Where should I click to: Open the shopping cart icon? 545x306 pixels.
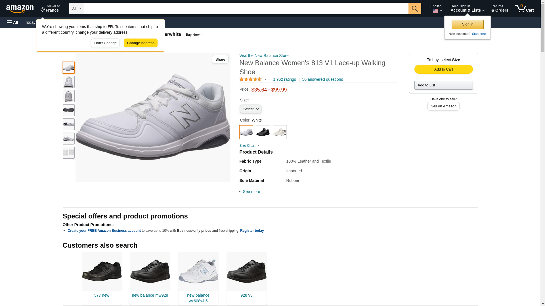coord(524,8)
